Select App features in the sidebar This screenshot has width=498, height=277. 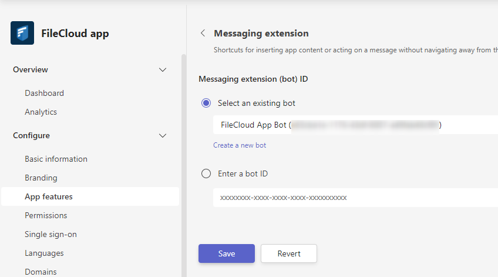coord(49,196)
